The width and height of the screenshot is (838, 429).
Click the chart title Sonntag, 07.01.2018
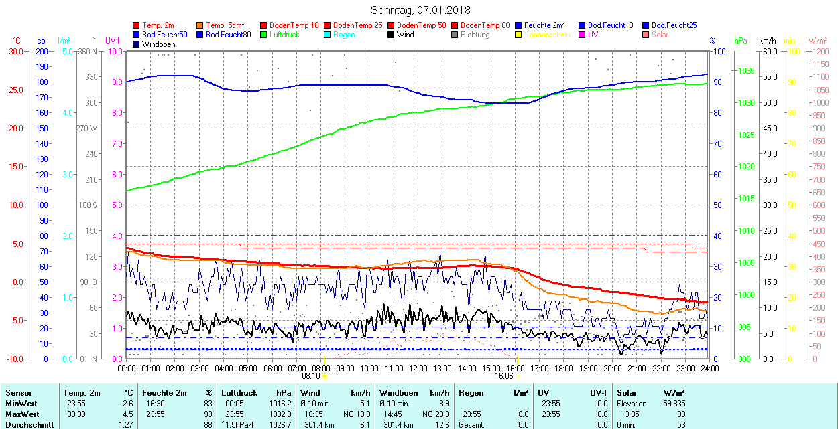(420, 10)
